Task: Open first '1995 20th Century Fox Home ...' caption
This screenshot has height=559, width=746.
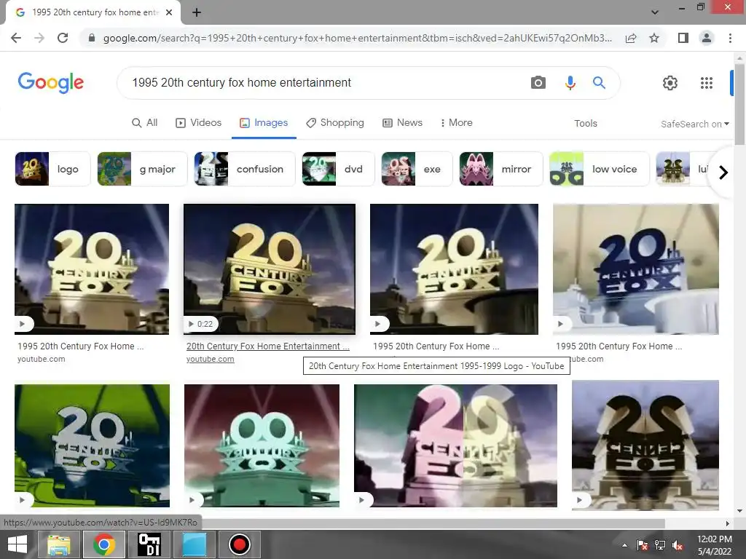Action: coord(80,346)
